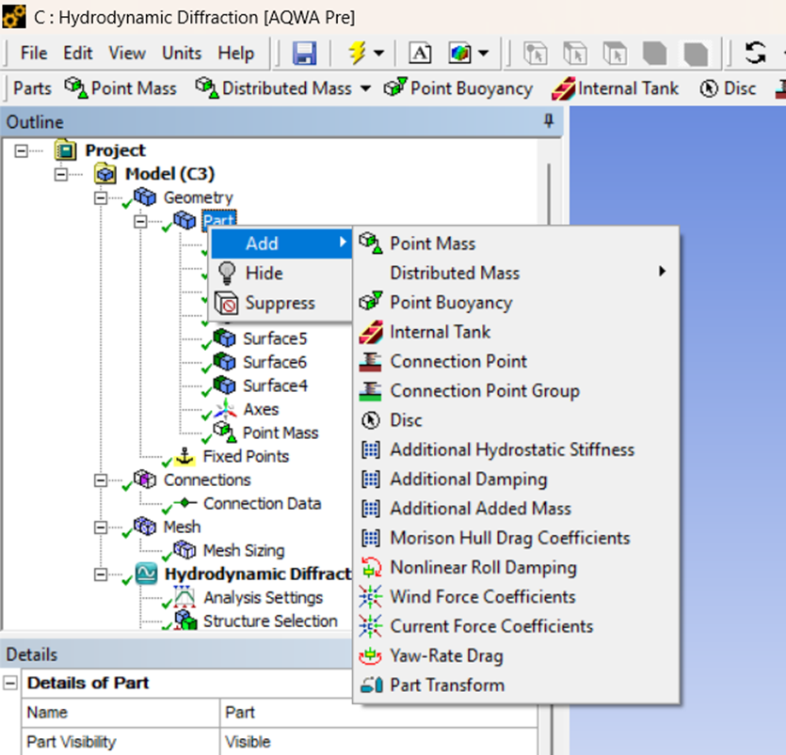Image resolution: width=786 pixels, height=755 pixels.
Task: Choose Disc from the Add submenu
Action: (x=517, y=420)
